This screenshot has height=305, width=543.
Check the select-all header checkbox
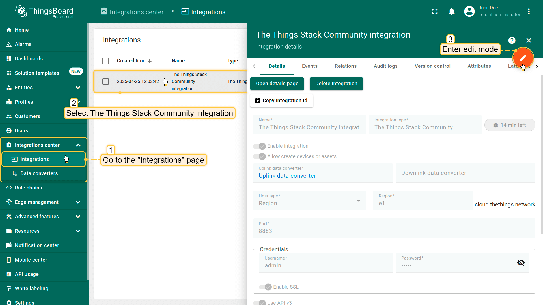click(105, 61)
